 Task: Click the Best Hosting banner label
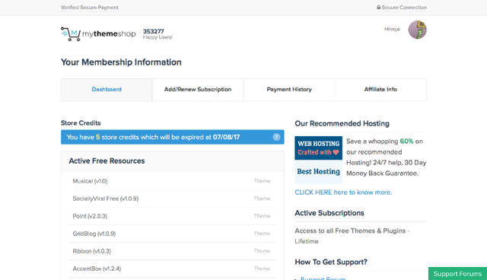click(318, 172)
